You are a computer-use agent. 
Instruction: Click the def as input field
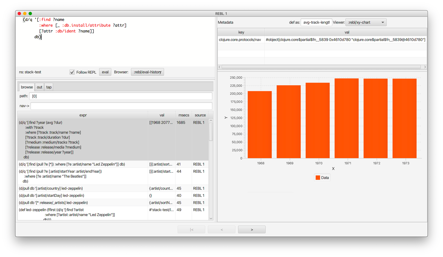point(316,23)
